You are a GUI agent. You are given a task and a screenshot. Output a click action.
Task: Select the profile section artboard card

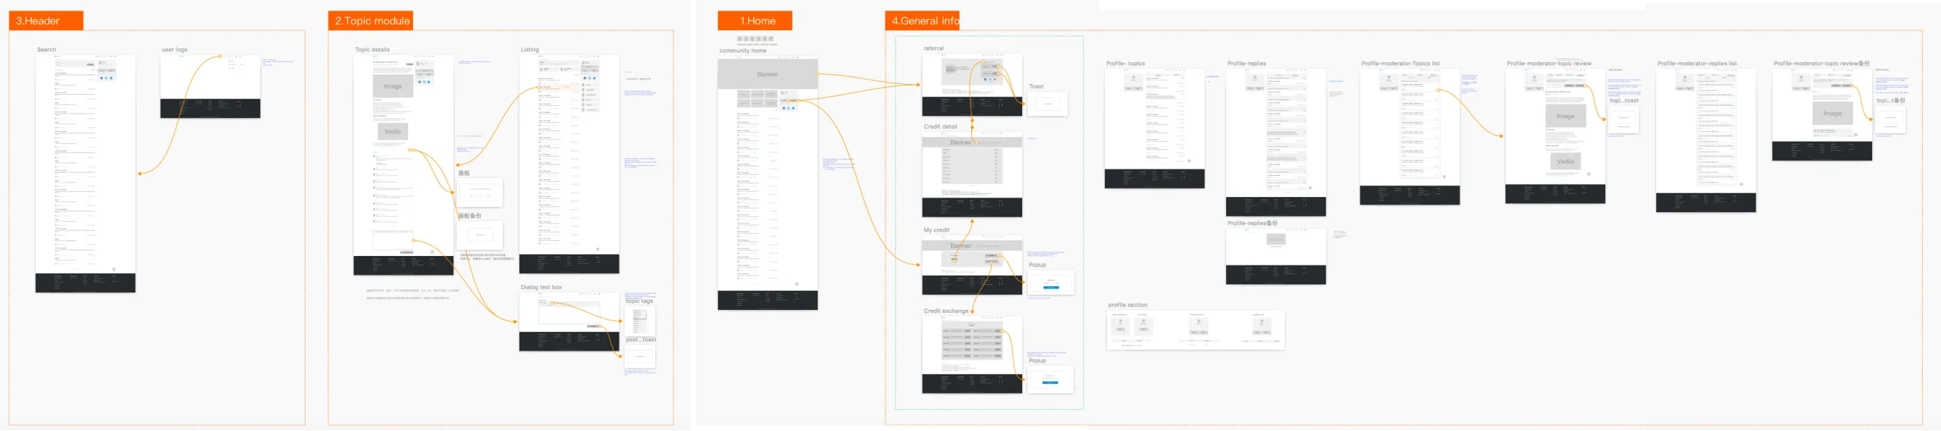pos(1196,329)
